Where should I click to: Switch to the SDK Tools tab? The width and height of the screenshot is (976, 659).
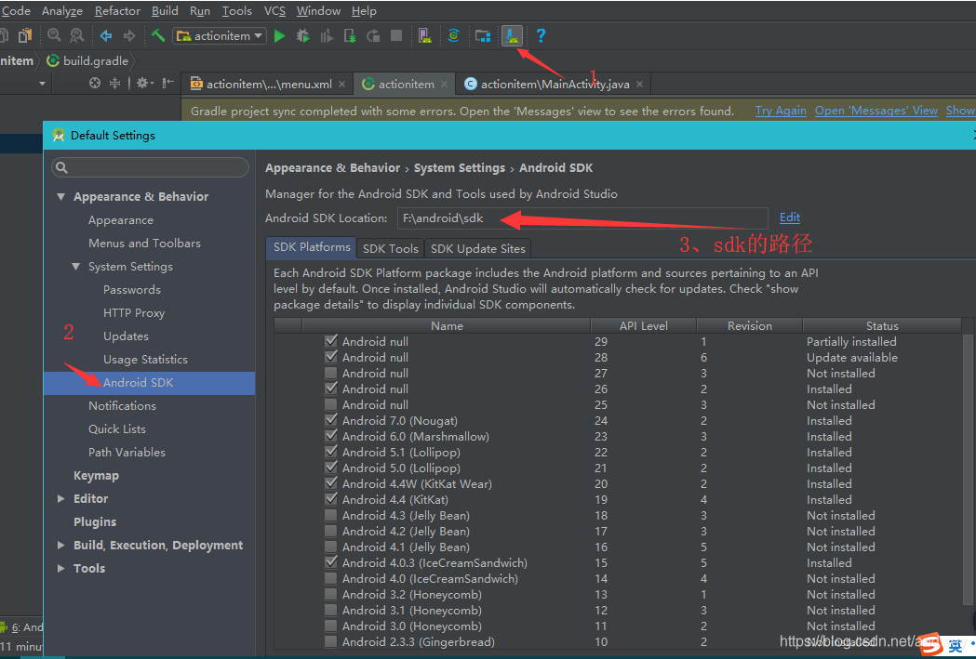390,248
